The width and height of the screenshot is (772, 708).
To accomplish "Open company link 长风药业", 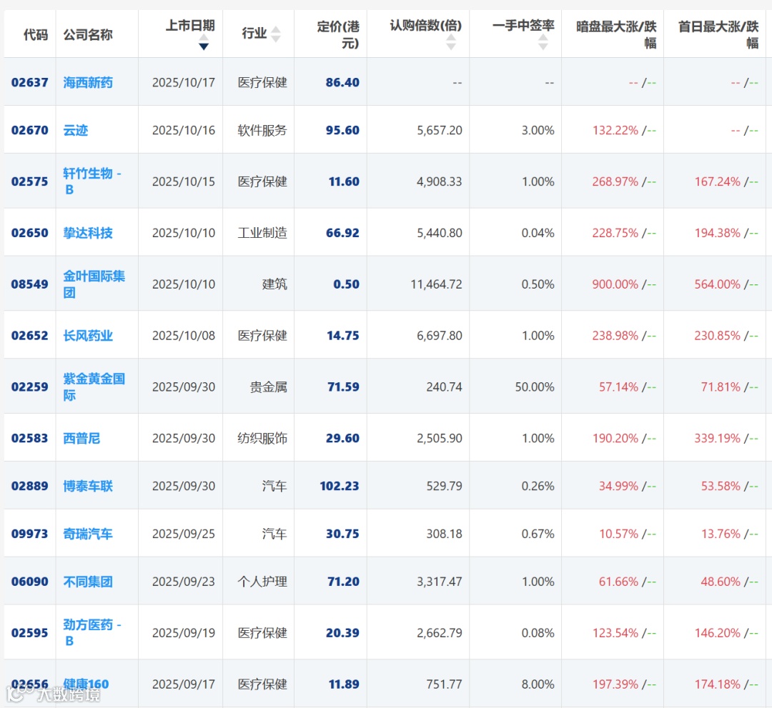I will 88,336.
